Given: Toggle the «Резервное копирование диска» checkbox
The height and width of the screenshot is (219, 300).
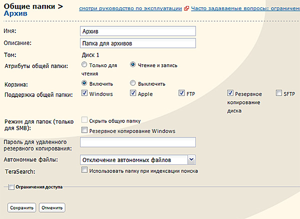Looking at the screenshot, I should coord(230,93).
